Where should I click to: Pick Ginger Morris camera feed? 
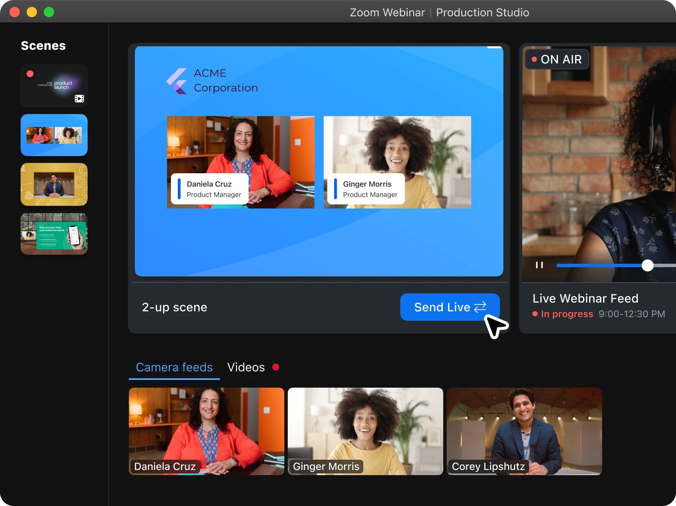click(x=365, y=431)
